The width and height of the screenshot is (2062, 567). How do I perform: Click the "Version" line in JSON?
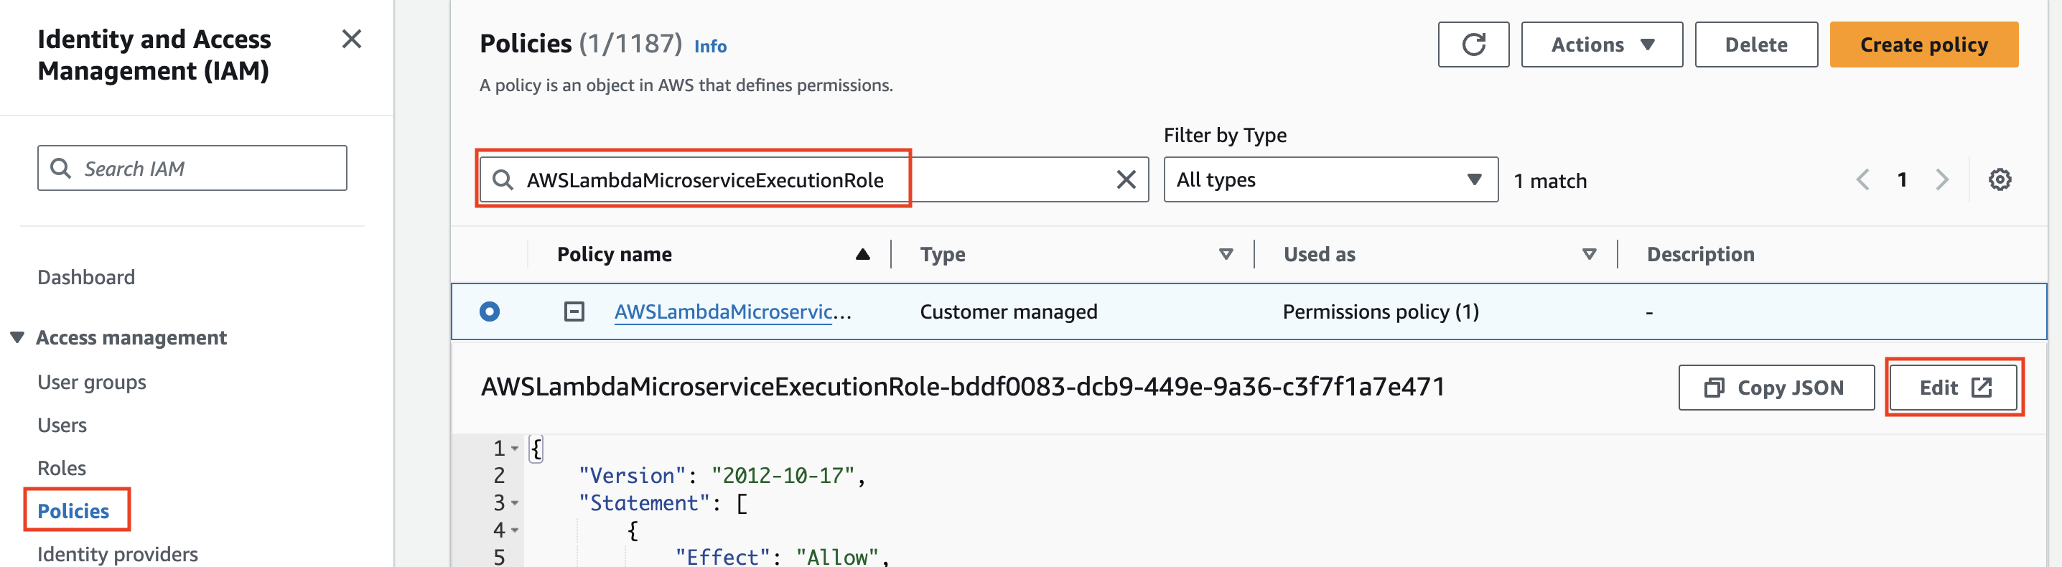(722, 476)
